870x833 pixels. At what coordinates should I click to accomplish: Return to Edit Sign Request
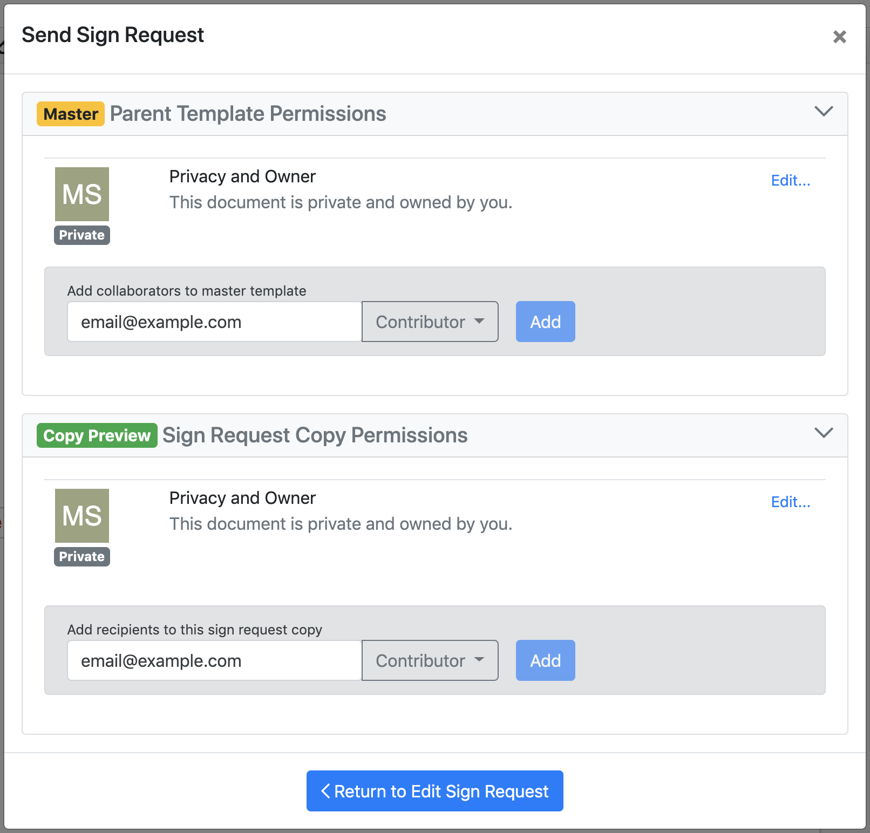coord(434,791)
